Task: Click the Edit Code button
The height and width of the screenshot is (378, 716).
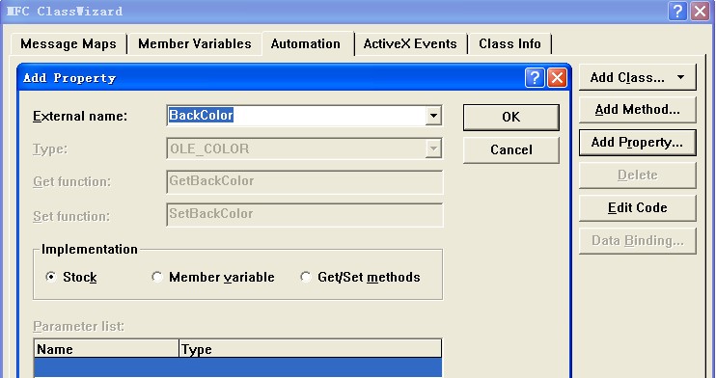Action: 638,207
